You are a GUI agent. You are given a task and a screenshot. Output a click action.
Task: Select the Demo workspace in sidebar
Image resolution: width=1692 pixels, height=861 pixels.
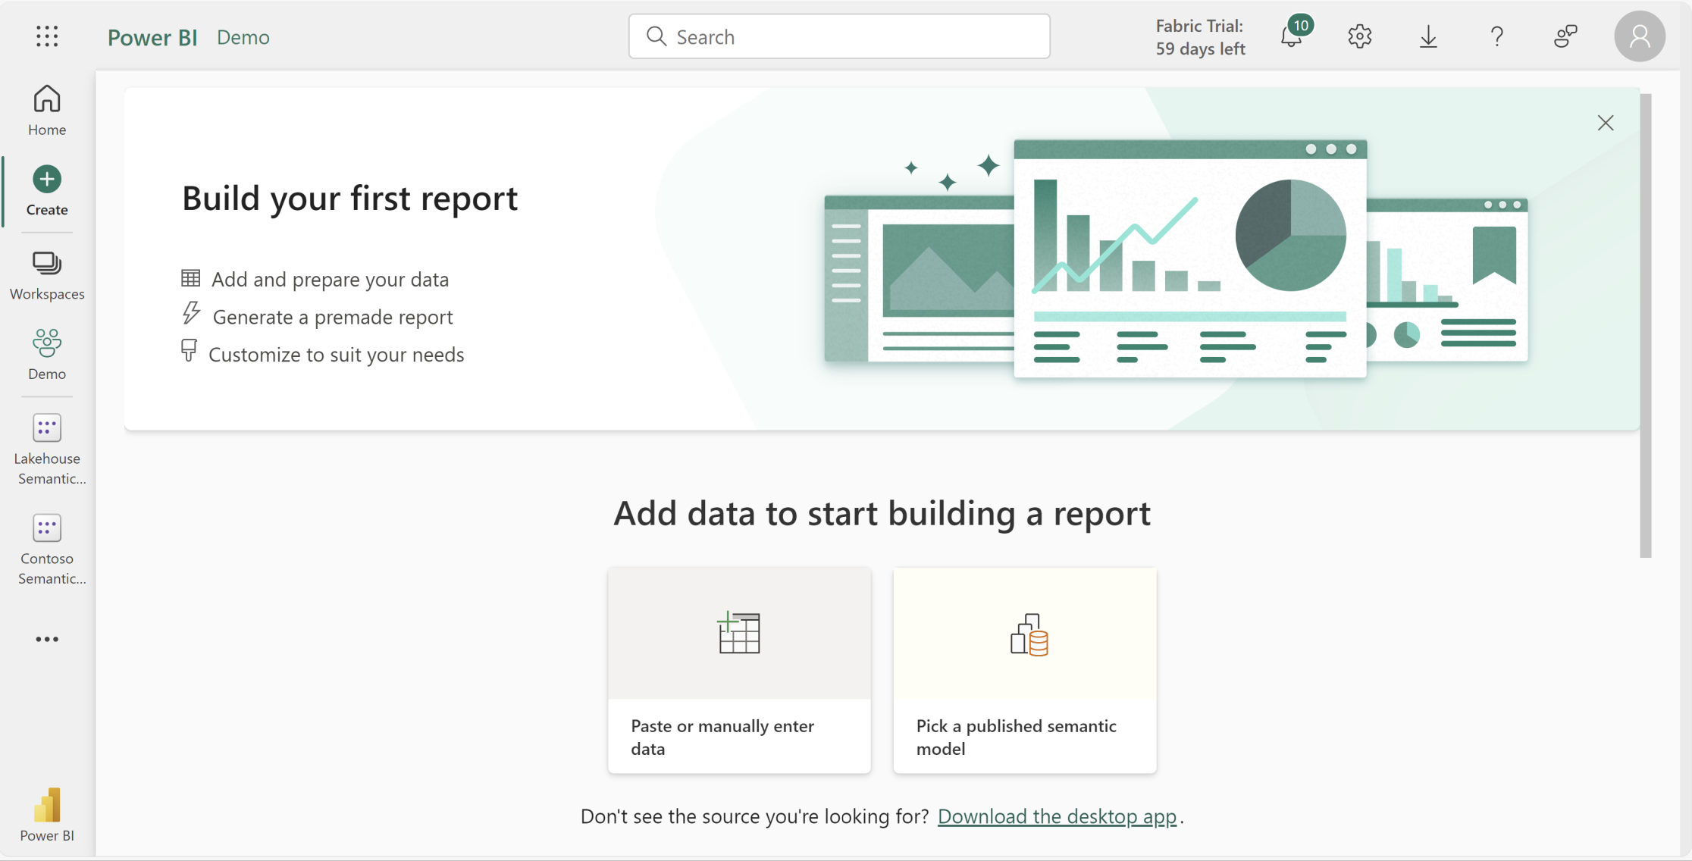47,355
